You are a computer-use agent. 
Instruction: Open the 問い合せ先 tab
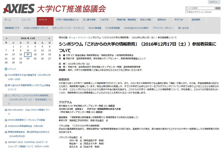[x=184, y=30]
